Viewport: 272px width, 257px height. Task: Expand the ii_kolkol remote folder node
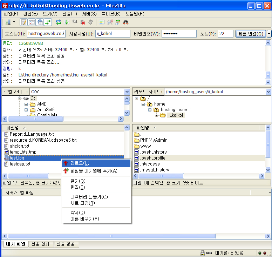157,115
